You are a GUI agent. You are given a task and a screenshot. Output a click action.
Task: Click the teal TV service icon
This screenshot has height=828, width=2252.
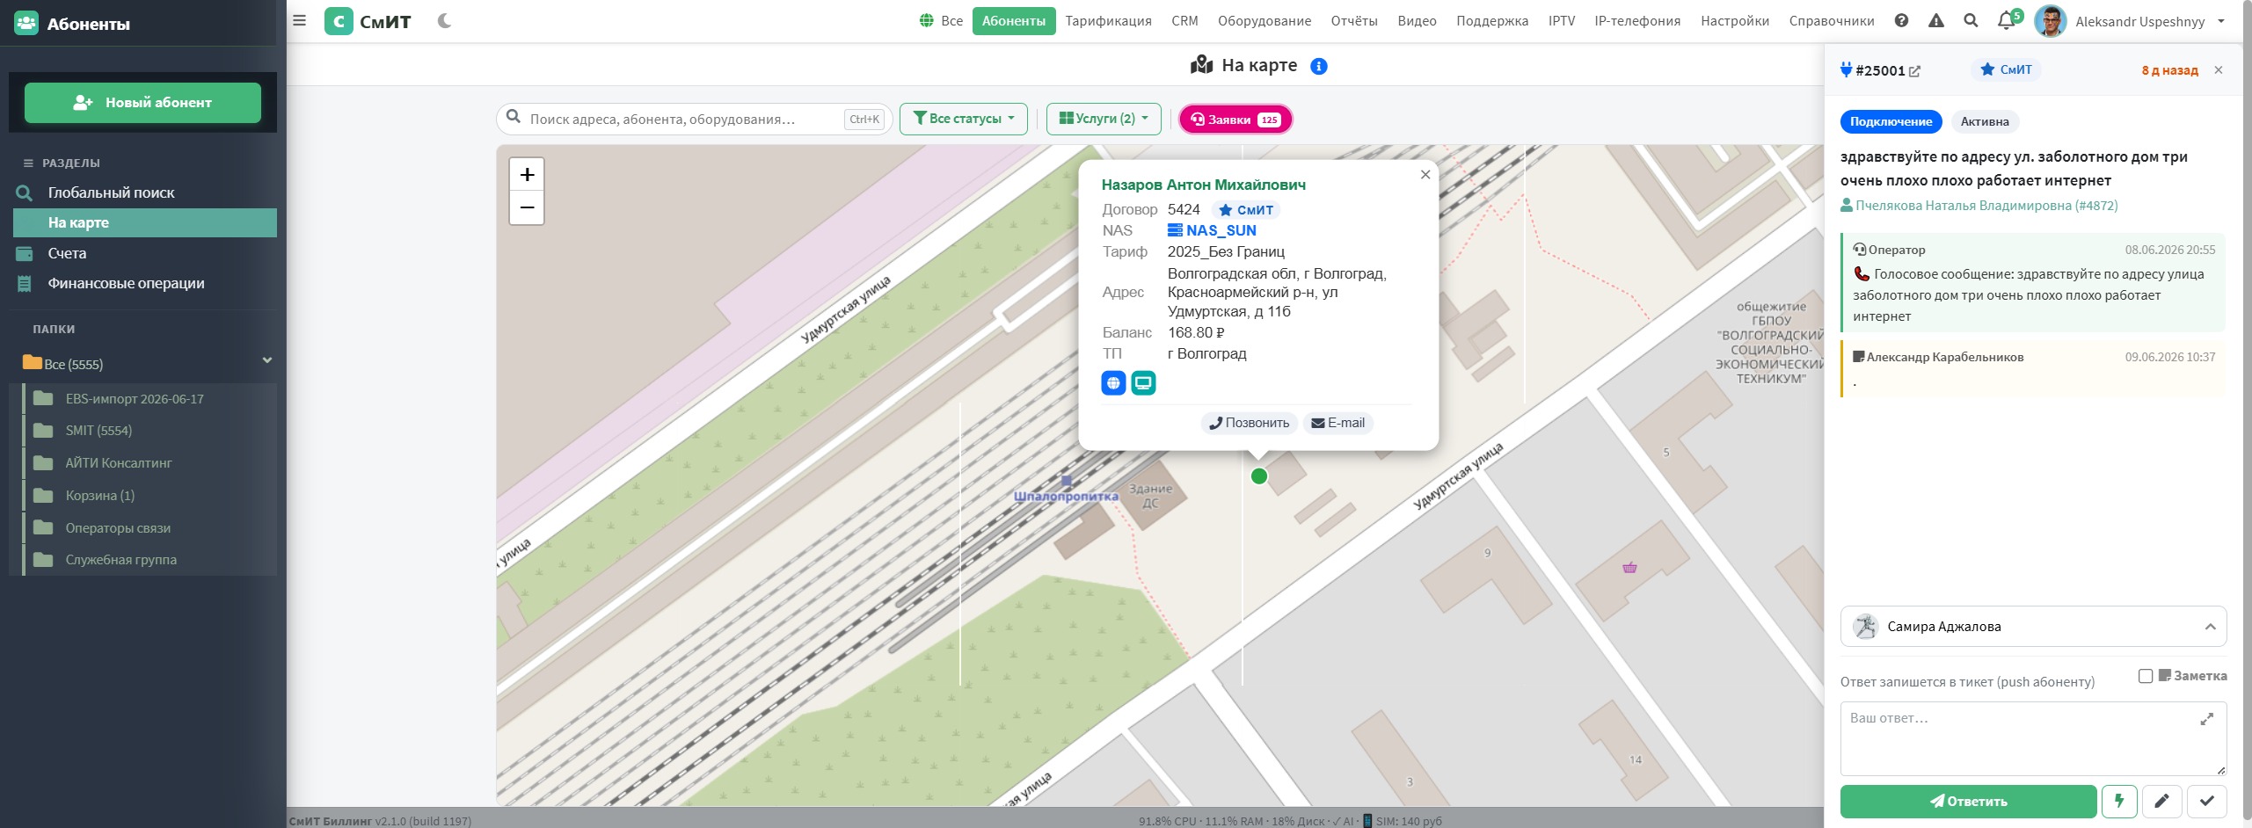point(1143,383)
